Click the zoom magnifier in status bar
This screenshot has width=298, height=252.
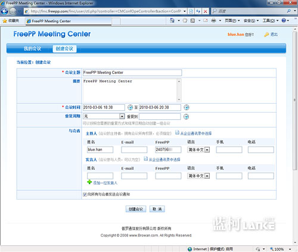[272, 249]
